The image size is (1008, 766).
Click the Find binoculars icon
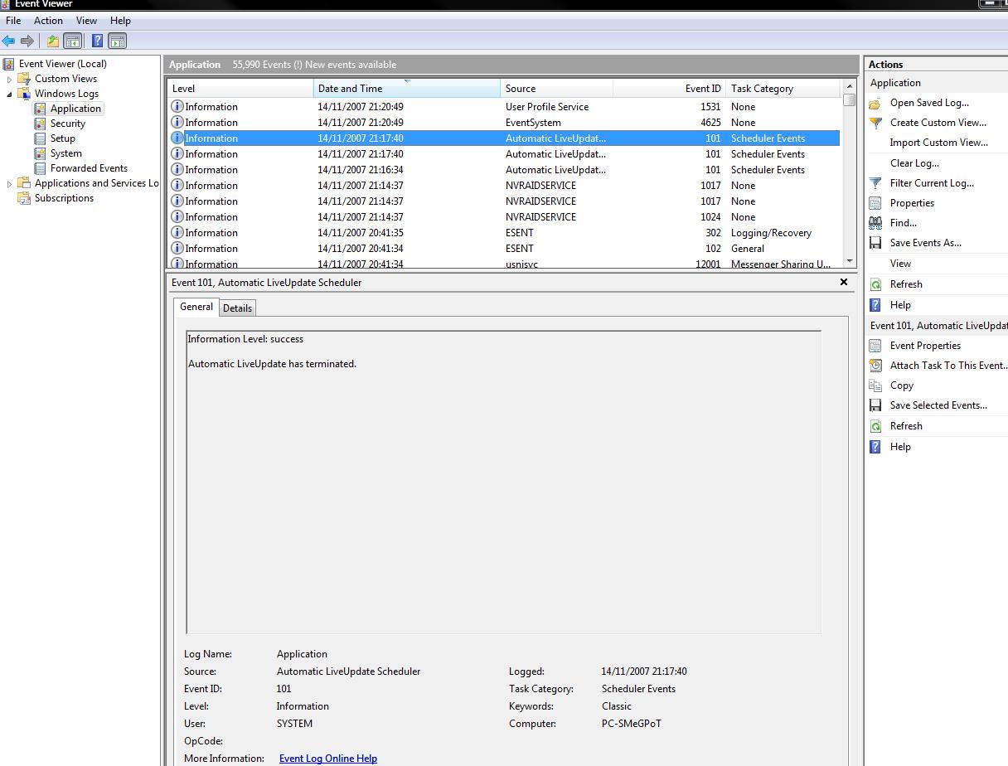875,223
